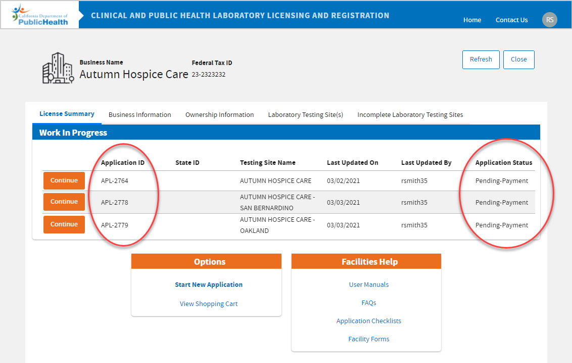The height and width of the screenshot is (363, 572).
Task: Open Application Checklists under Facilities Help
Action: (369, 321)
